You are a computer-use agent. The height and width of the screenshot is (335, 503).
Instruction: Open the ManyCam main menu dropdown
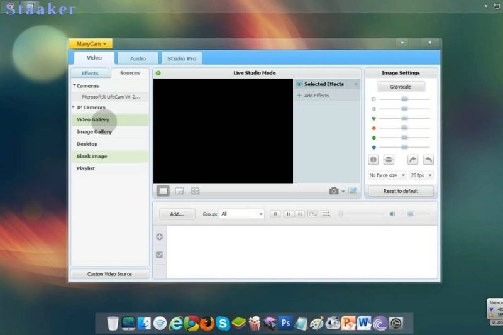[x=91, y=43]
